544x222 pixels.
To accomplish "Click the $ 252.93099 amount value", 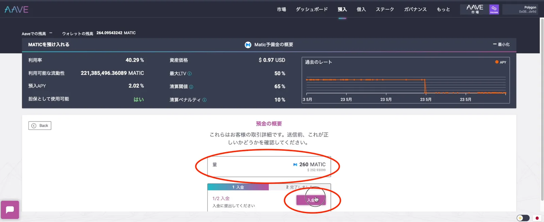I will click(316, 170).
